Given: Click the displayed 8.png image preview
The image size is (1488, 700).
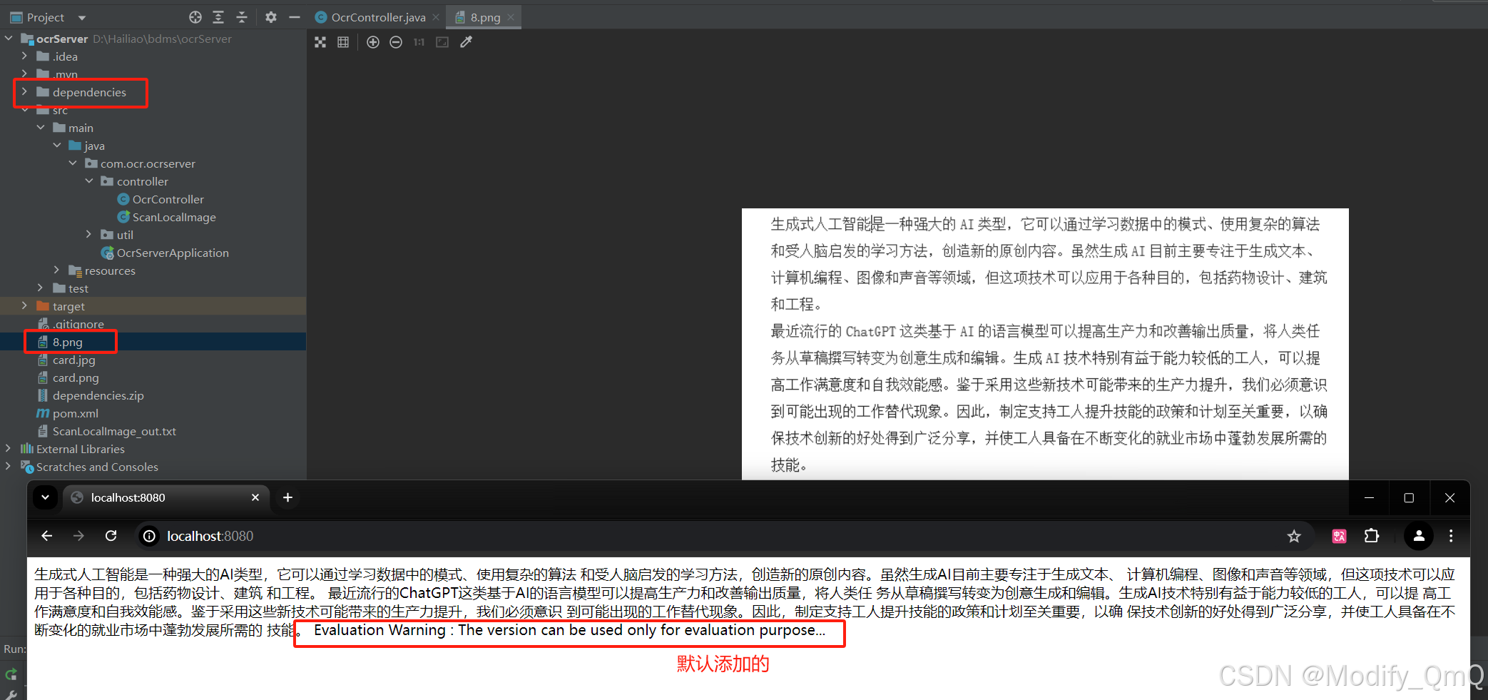Looking at the screenshot, I should click(1045, 344).
